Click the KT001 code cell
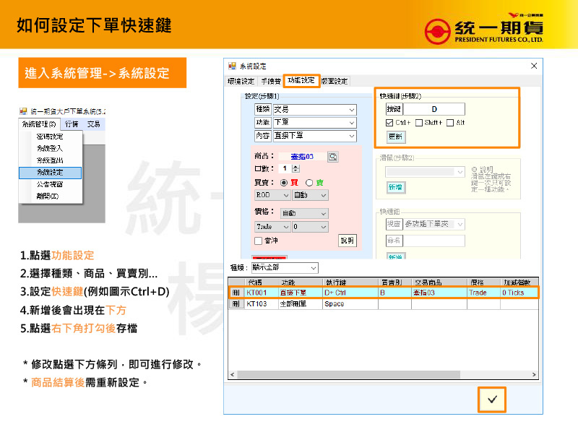The width and height of the screenshot is (578, 432). pos(260,293)
